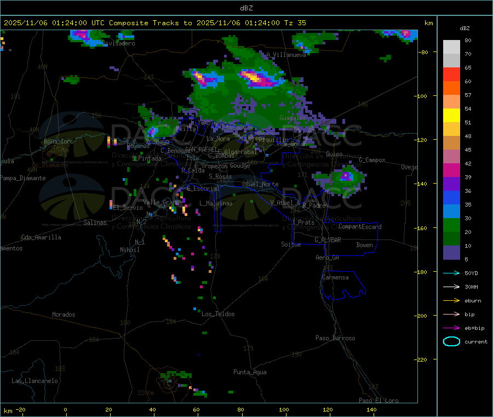Image resolution: width=493 pixels, height=417 pixels.
Task: Click the cyan 'current' ellipse legend icon
Action: (451, 341)
